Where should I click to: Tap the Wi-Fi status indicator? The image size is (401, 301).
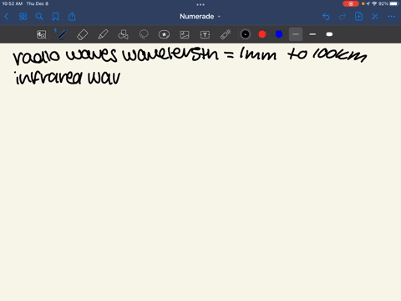click(374, 3)
